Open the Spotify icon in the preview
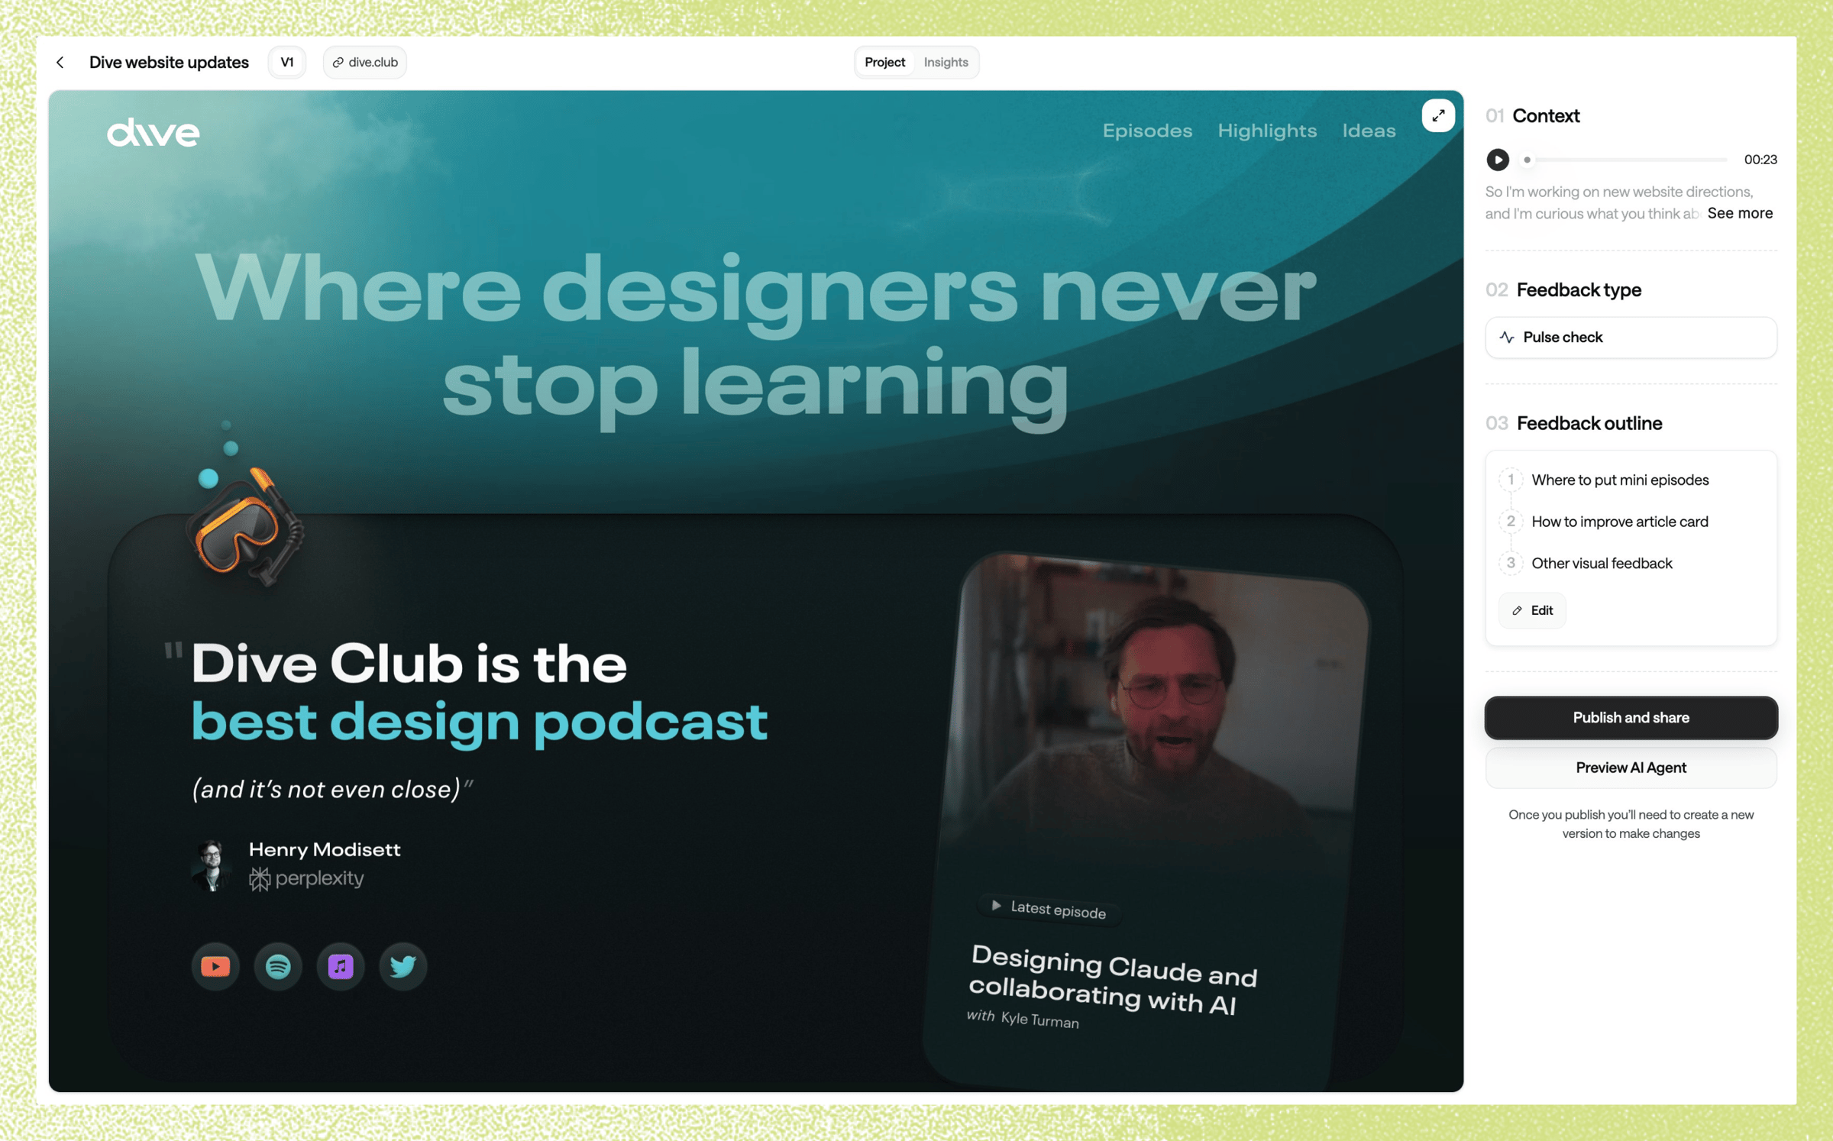 (278, 966)
